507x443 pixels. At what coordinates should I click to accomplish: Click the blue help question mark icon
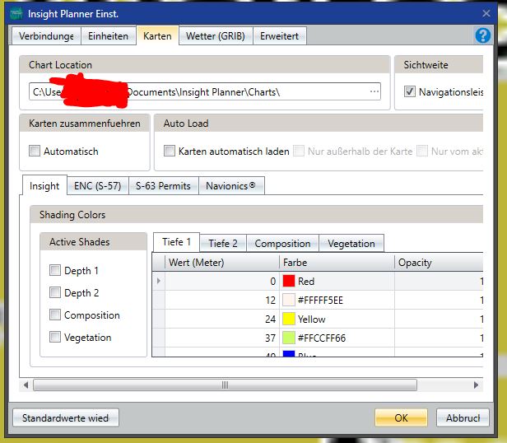[483, 35]
